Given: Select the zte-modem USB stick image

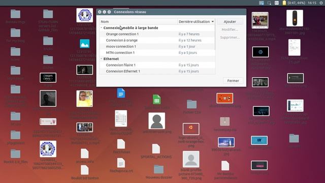Looking at the screenshot, I should (x=295, y=18).
